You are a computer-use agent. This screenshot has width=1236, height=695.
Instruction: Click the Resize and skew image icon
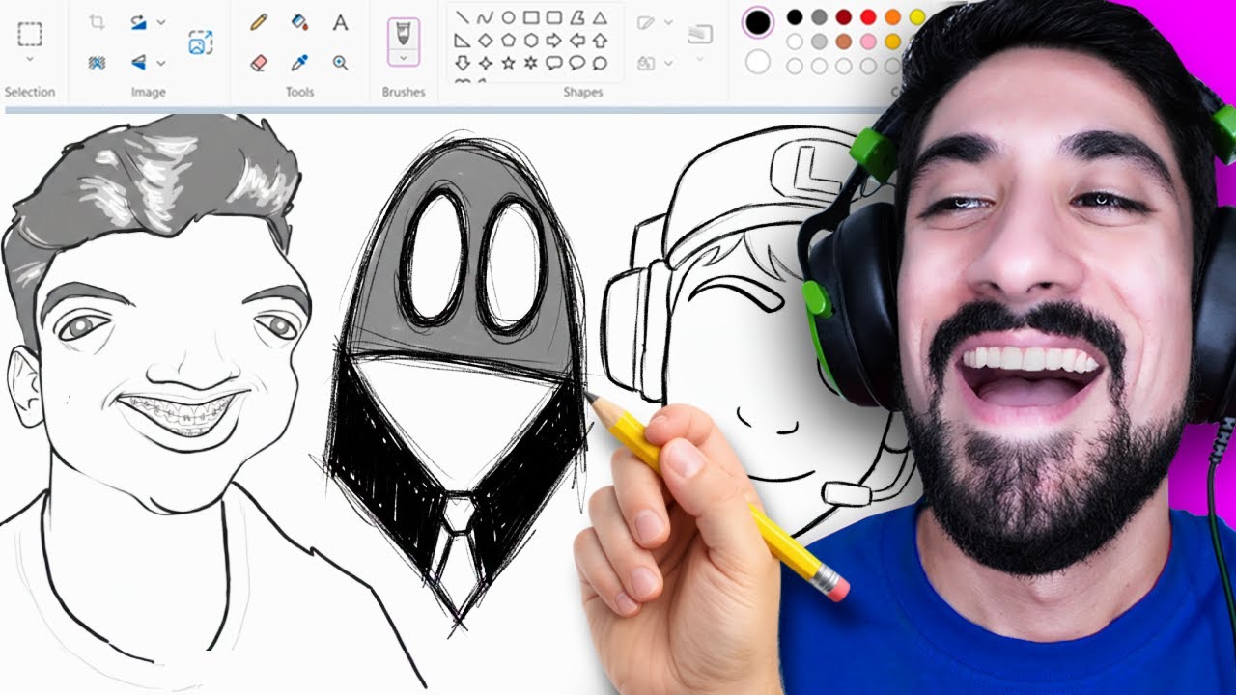click(201, 42)
